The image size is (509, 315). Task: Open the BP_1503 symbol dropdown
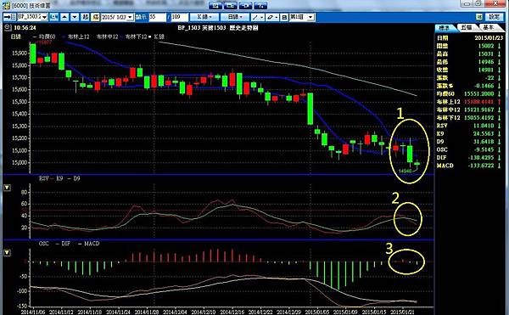(44, 17)
